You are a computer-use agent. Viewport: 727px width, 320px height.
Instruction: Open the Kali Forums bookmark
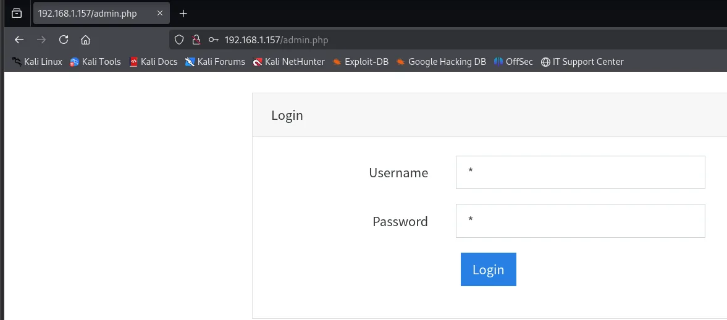215,62
